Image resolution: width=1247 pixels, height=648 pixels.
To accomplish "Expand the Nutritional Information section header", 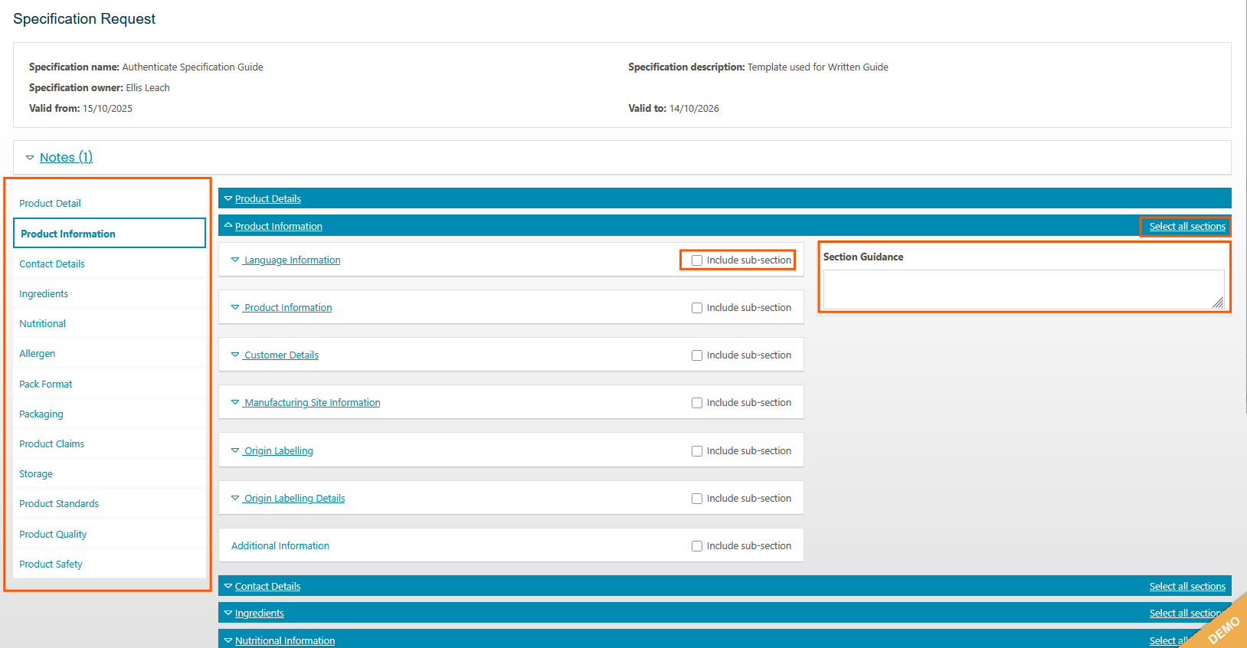I will pos(284,640).
